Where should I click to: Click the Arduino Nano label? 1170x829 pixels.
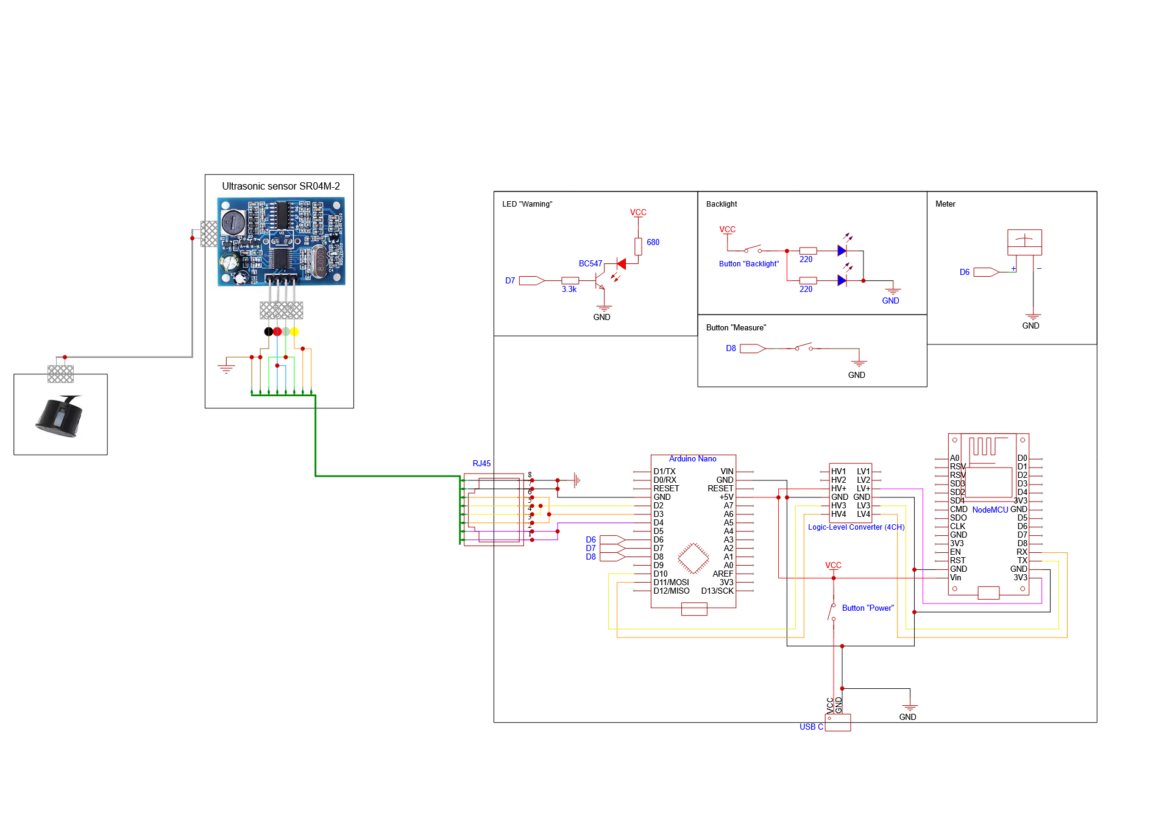692,459
